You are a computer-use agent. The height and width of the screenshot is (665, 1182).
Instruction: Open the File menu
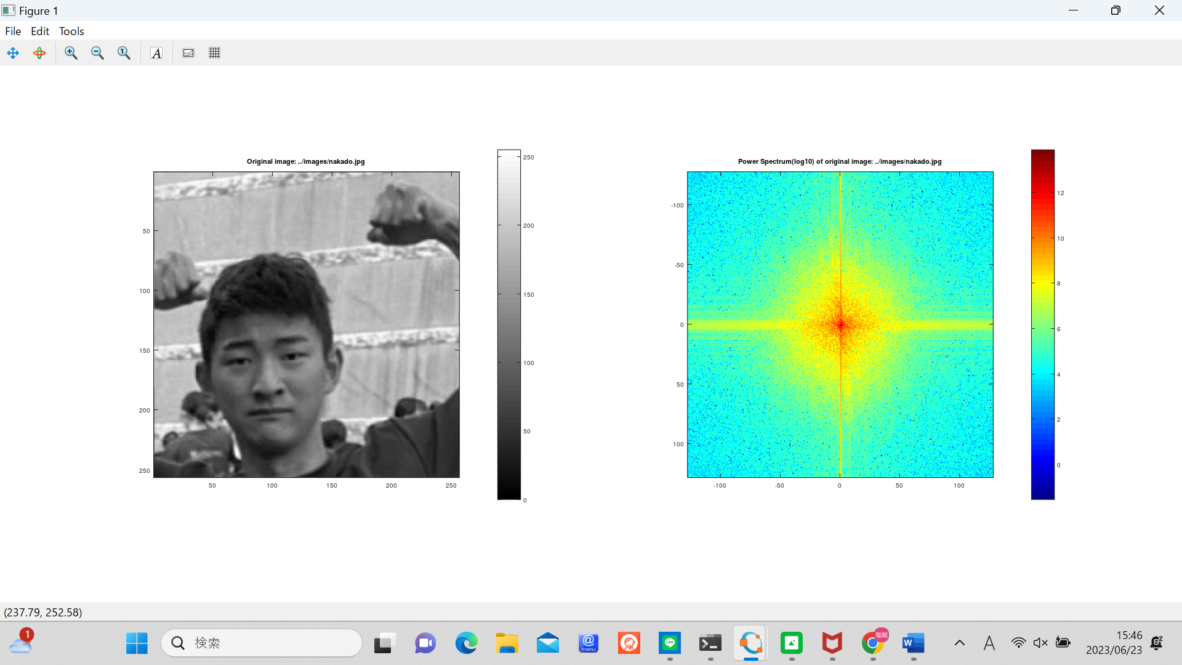click(x=13, y=31)
